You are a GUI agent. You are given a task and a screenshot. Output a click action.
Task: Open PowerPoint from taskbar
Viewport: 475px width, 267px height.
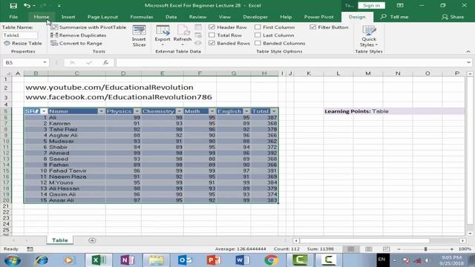pyautogui.click(x=214, y=260)
